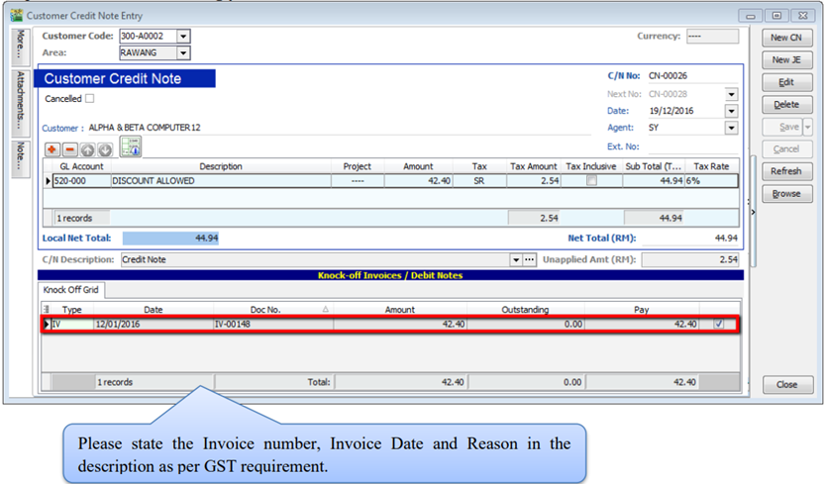Open the Date picker dropdown
Image resolution: width=825 pixels, height=484 pixels.
(x=731, y=111)
